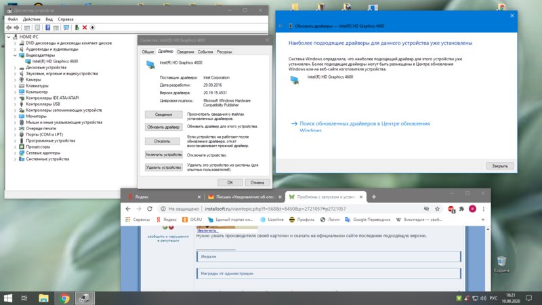Screen dimensions: 542x305
Task: Open the Действие menu
Action: click(x=31, y=20)
